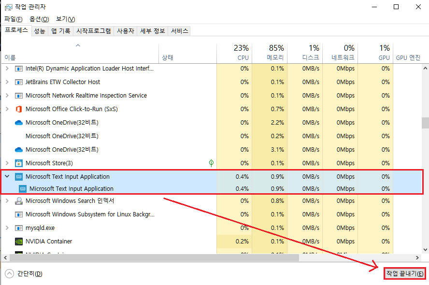Click the Windows Subsystem for Linux process icon
The width and height of the screenshot is (429, 285).
coord(19,214)
